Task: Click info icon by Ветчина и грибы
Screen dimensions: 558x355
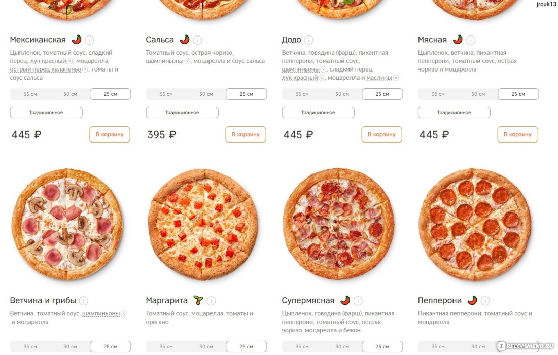Action: (84, 301)
